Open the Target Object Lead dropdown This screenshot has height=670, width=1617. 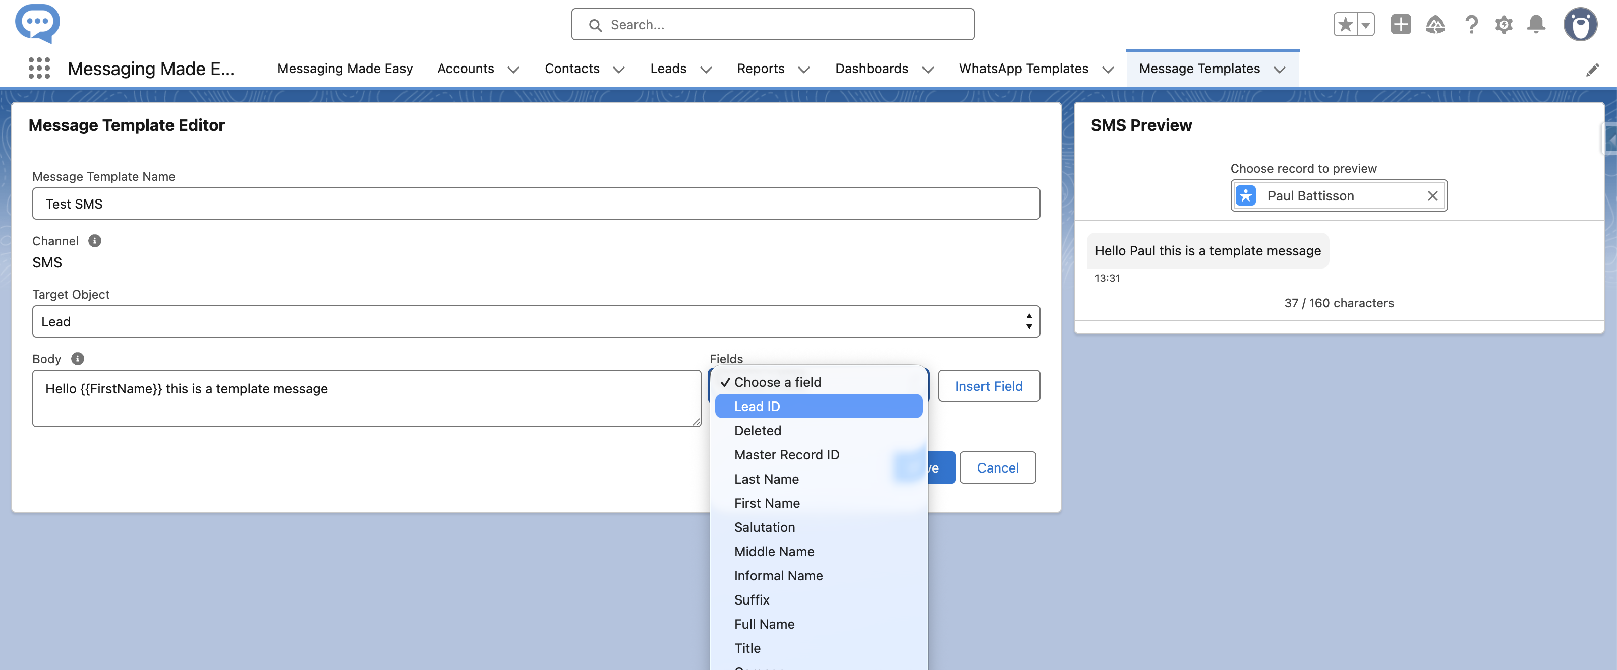pos(536,321)
